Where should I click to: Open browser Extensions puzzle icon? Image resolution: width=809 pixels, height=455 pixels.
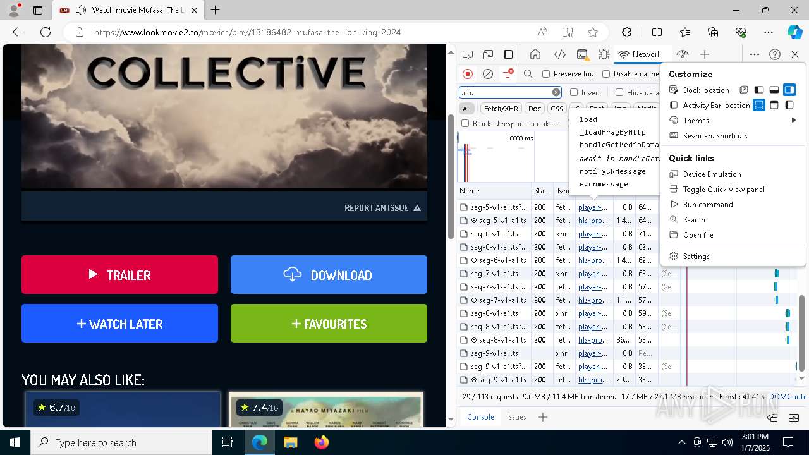626,32
